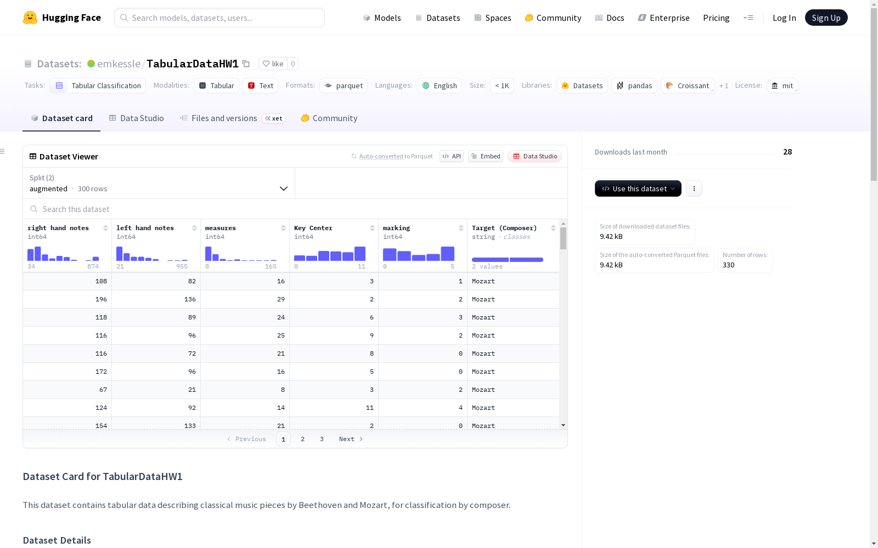The width and height of the screenshot is (878, 548).
Task: Focus the Search this dataset field
Action: 295,209
